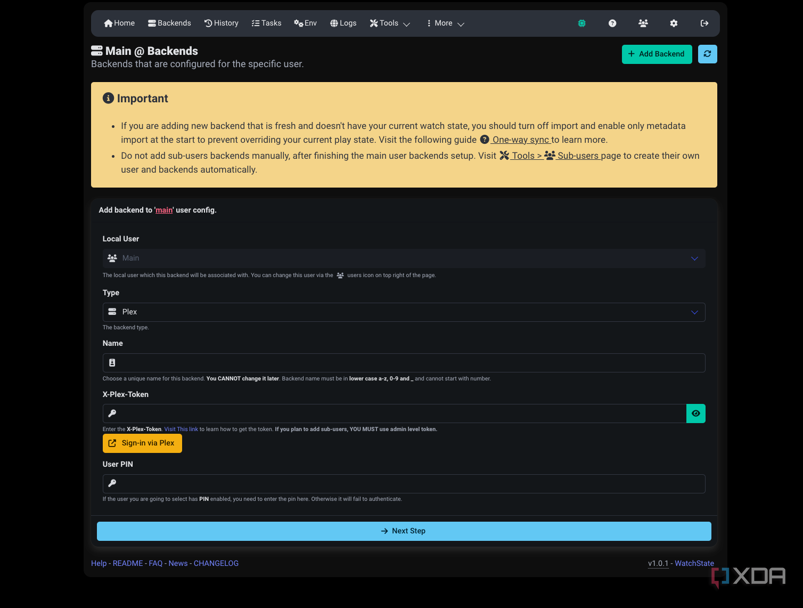Toggle X-Plex-Token visibility with eye button

696,414
